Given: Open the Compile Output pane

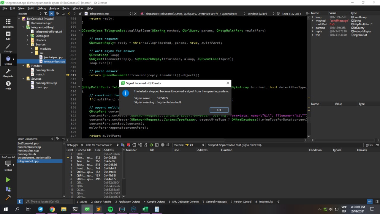Looking at the screenshot, I should point(154,202).
